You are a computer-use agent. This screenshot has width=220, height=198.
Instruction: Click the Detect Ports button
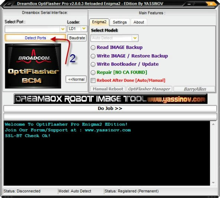pos(35,38)
